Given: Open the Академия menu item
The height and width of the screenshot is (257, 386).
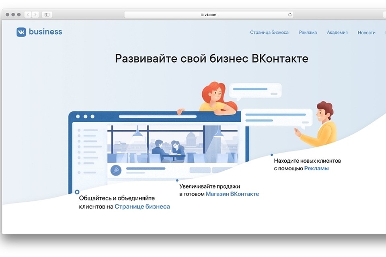Looking at the screenshot, I should pyautogui.click(x=337, y=32).
